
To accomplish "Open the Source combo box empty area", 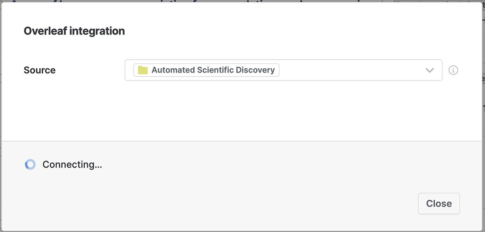I will pyautogui.click(x=350, y=70).
